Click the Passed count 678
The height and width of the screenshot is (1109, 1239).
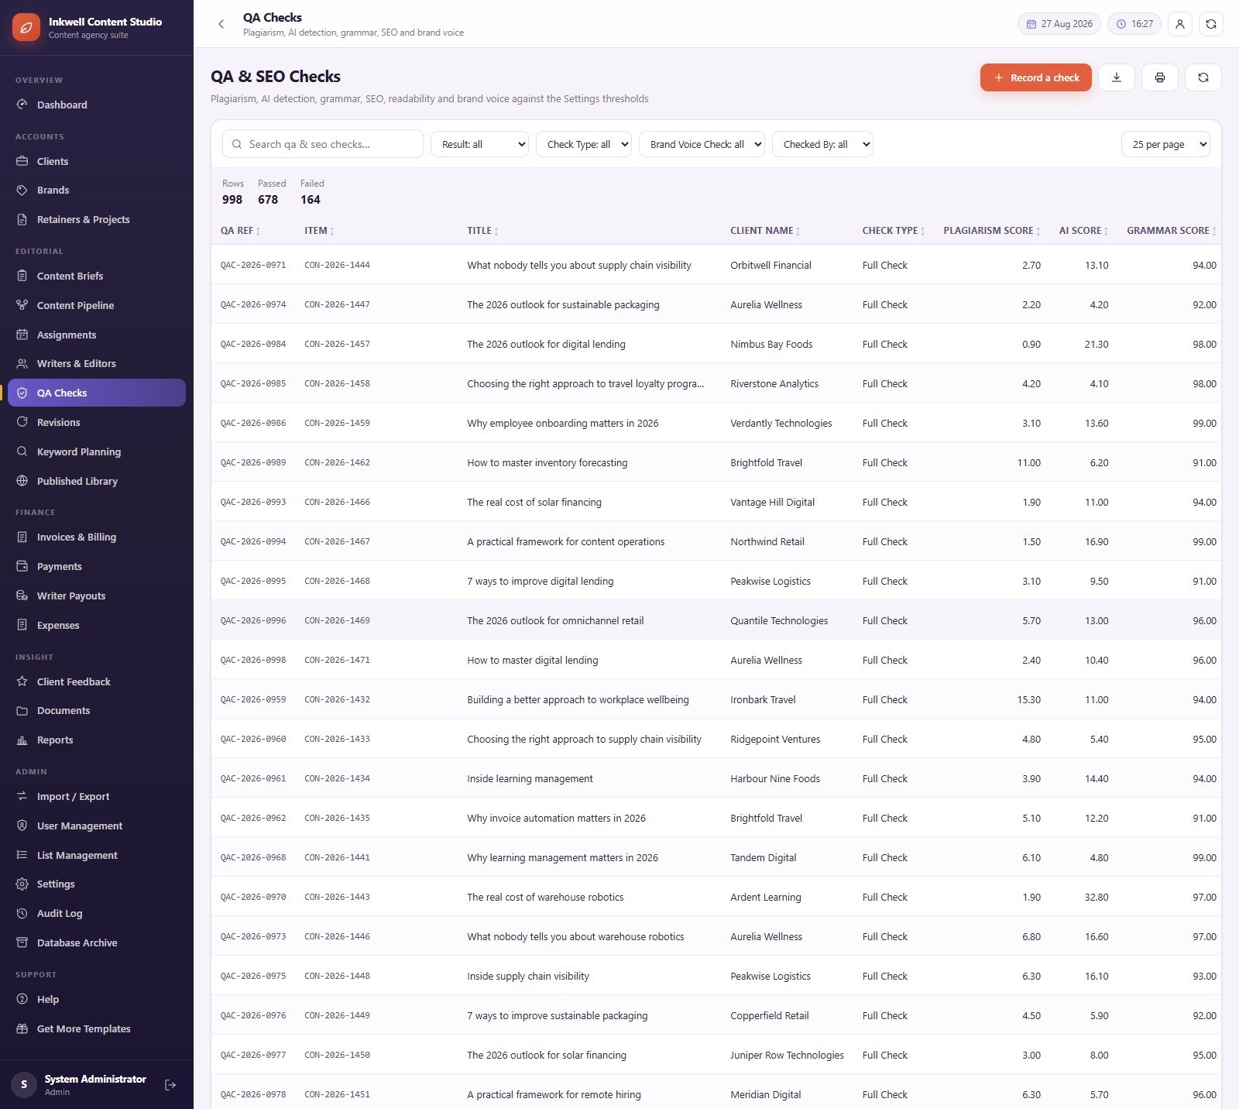point(268,200)
